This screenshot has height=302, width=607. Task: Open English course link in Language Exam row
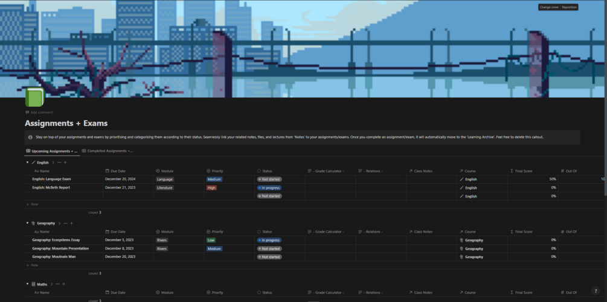(469, 179)
